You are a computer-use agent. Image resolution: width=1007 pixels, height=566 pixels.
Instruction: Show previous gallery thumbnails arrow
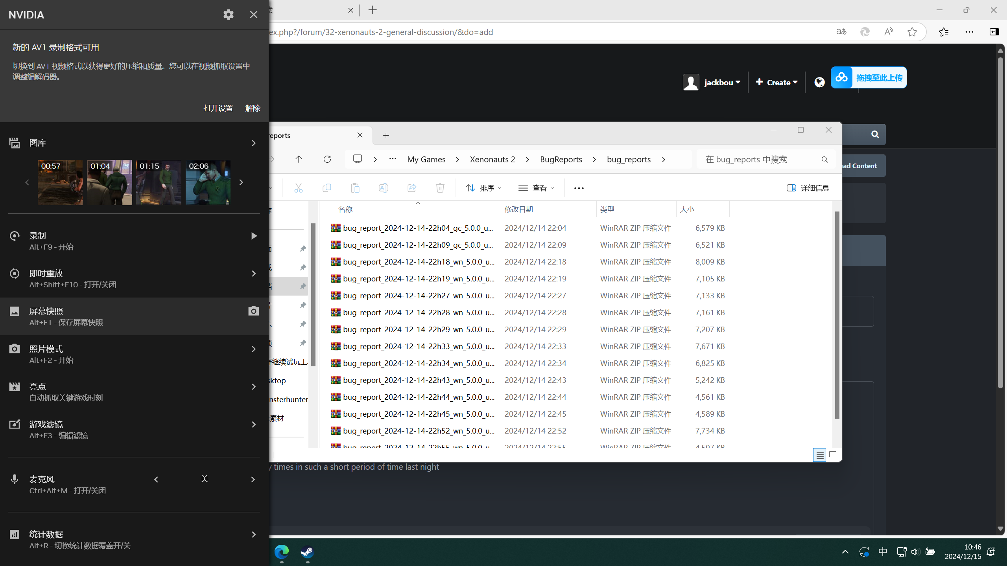27,182
